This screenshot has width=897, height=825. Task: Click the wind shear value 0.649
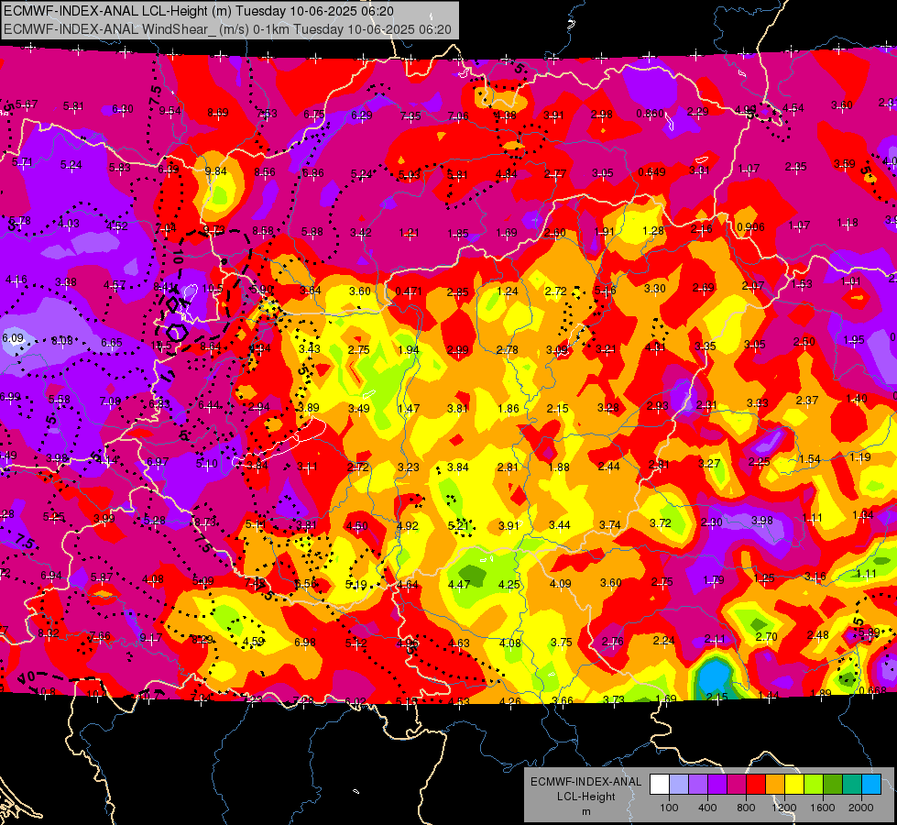(651, 171)
